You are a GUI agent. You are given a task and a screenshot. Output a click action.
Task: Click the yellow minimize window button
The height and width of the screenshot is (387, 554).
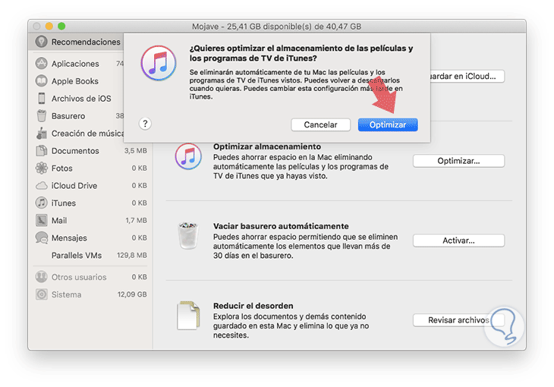49,26
